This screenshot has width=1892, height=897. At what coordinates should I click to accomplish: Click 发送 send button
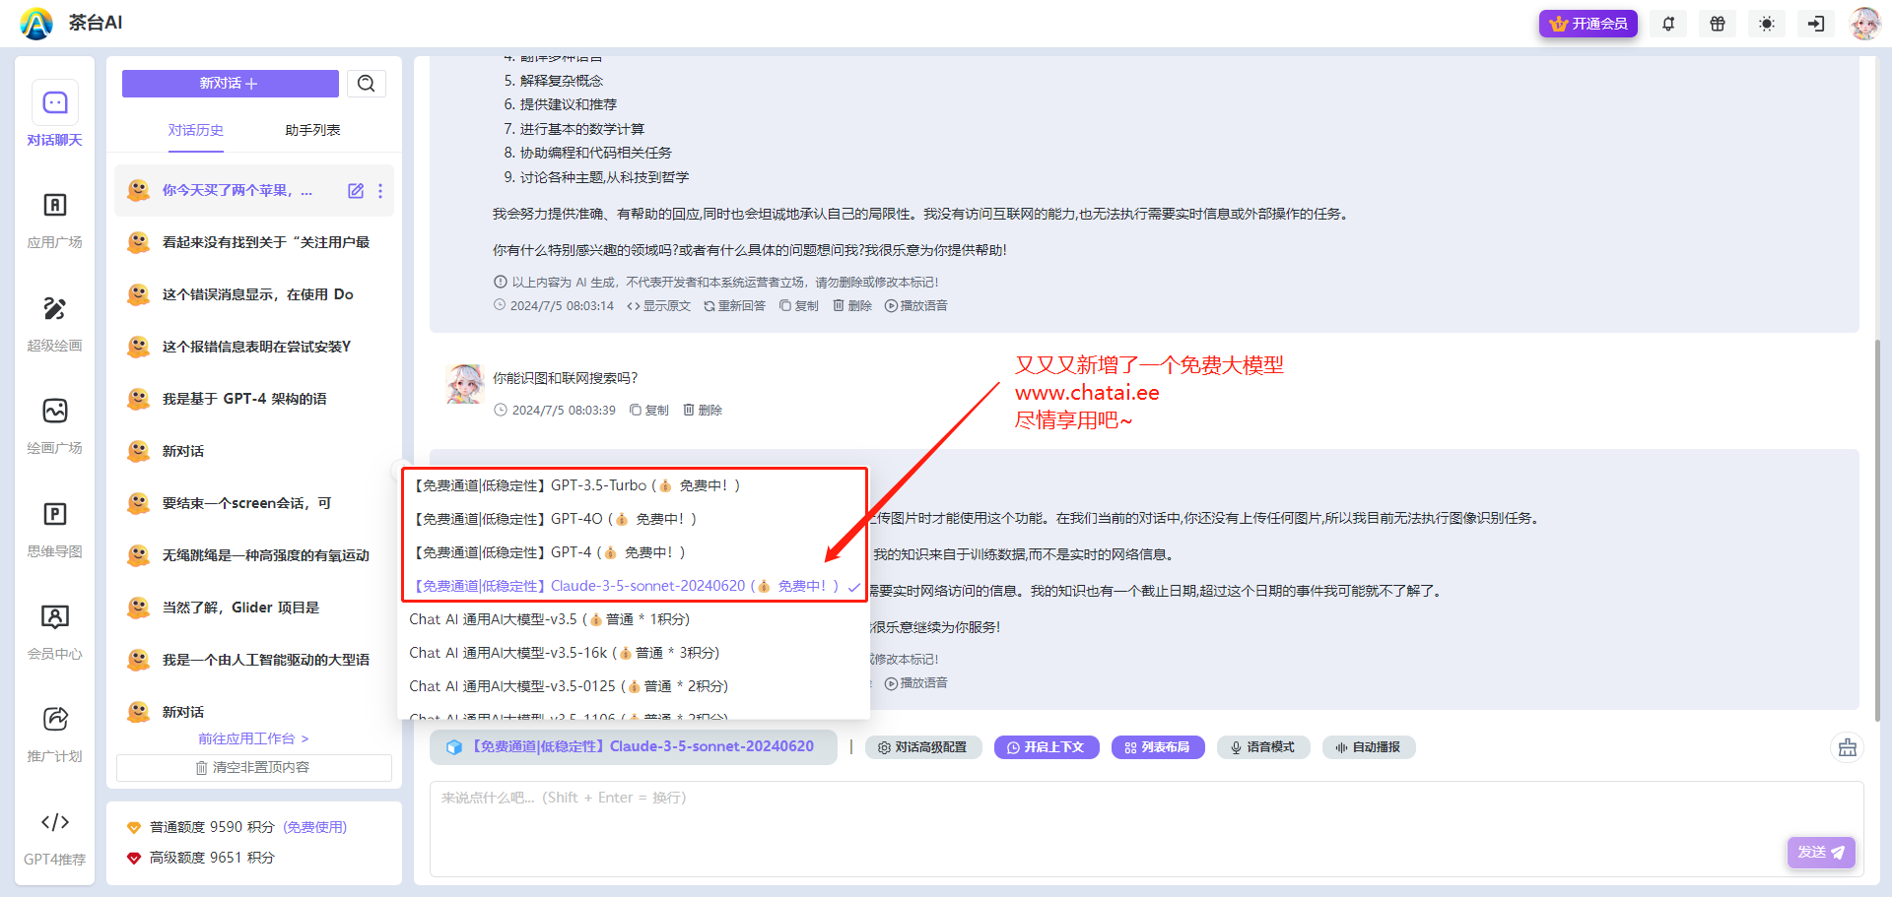point(1821,853)
